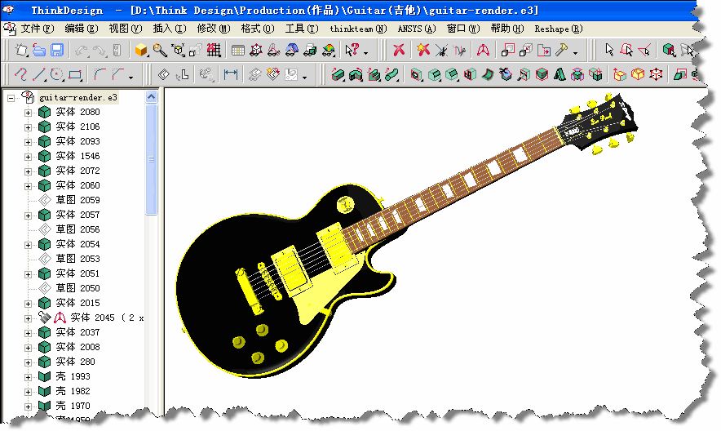Viewport: 721px width, 431px height.
Task: Open the 视图(V) menu
Action: coord(126,29)
